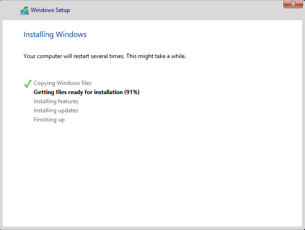
Task: Click the "This might take a while" sentence
Action: 154,56
